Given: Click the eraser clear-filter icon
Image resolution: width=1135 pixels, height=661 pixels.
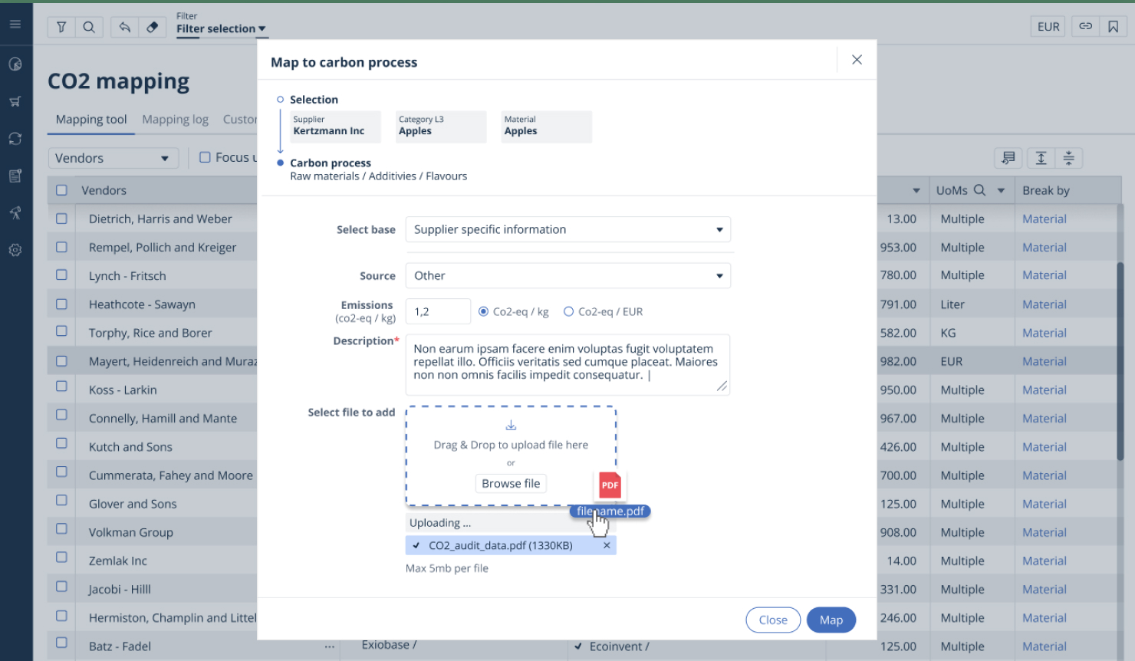Looking at the screenshot, I should click(x=152, y=27).
